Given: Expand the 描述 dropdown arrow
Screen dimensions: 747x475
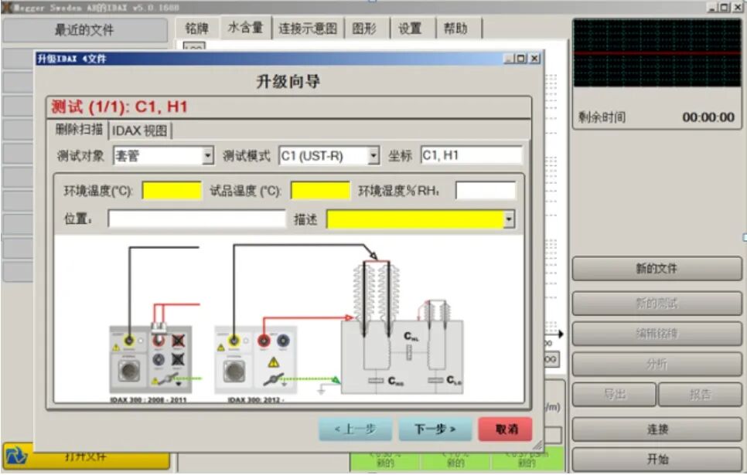Looking at the screenshot, I should point(510,219).
